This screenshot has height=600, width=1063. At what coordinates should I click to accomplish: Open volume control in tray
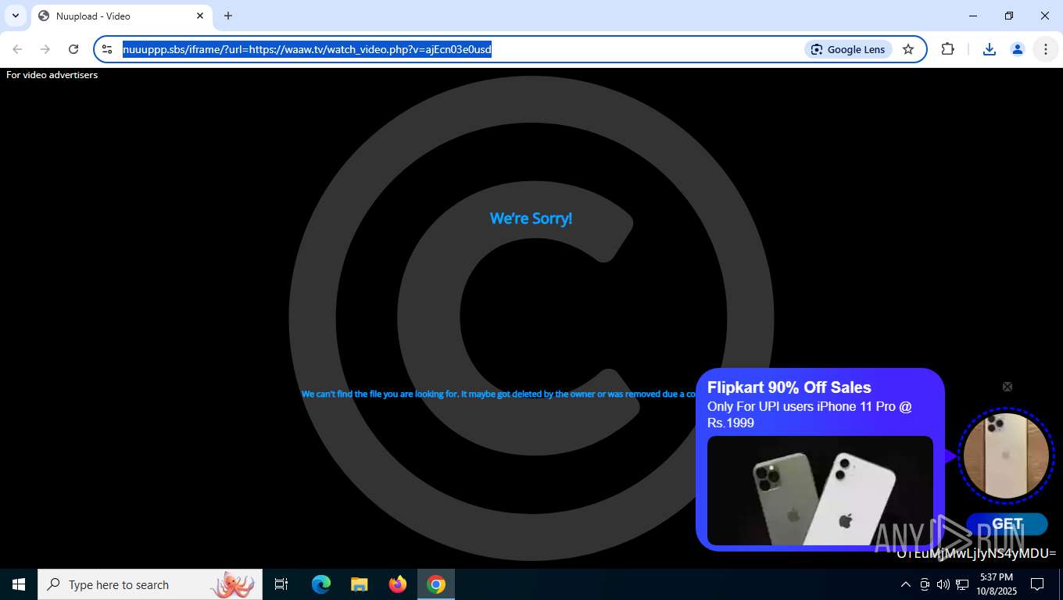(x=943, y=584)
